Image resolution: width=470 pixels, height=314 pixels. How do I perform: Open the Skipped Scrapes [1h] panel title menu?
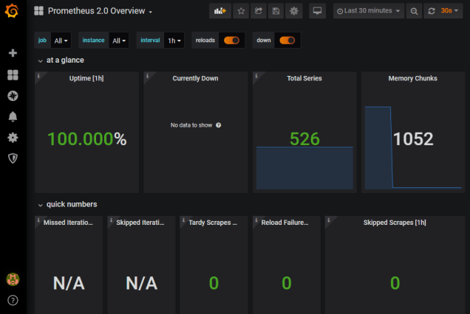(x=395, y=223)
